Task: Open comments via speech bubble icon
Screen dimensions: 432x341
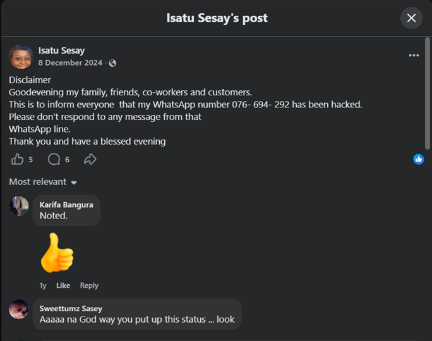Action: point(54,159)
